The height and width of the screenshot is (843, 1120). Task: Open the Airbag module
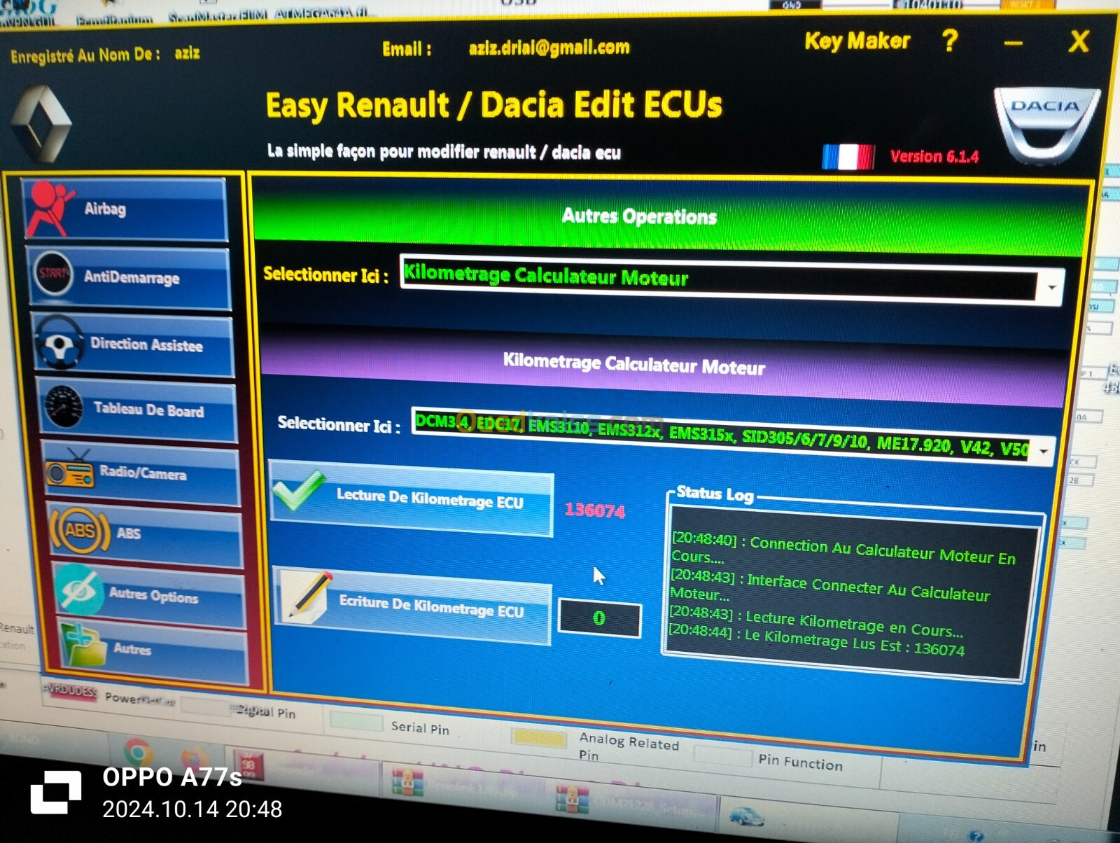tap(125, 209)
